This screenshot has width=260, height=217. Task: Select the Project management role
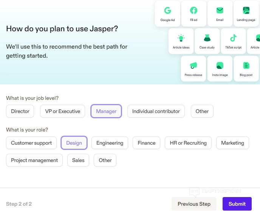[34, 160]
